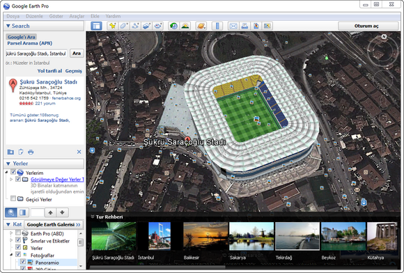
Task: Click the Yol tarifi al link
Action: pyautogui.click(x=49, y=71)
